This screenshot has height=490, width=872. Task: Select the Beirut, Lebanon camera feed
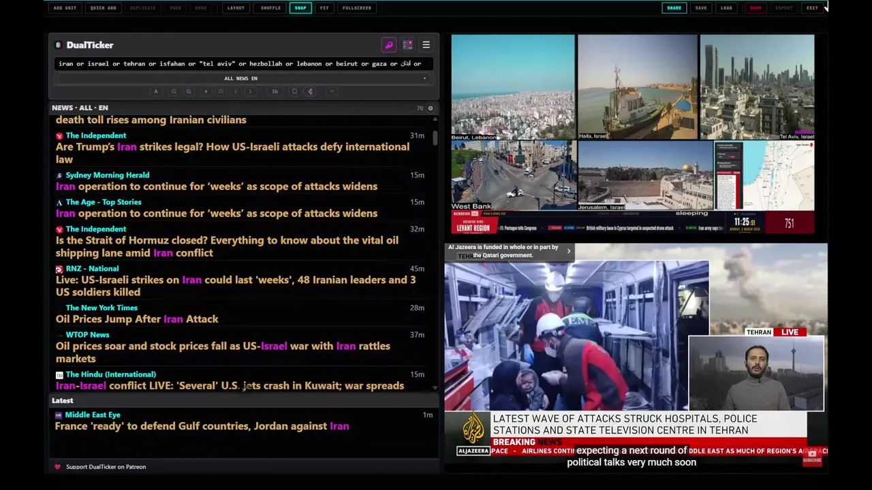pos(512,87)
